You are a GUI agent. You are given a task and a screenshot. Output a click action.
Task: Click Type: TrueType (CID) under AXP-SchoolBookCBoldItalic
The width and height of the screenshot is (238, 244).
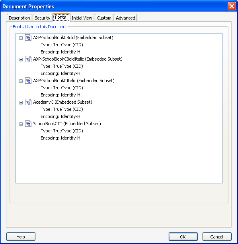point(62,66)
